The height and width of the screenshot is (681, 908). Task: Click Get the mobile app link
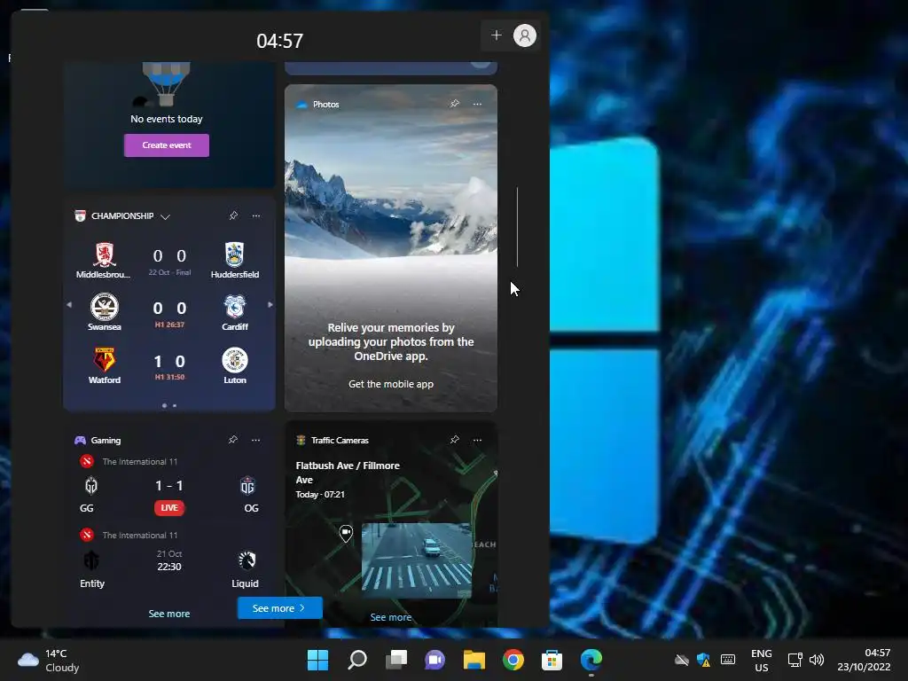(391, 384)
